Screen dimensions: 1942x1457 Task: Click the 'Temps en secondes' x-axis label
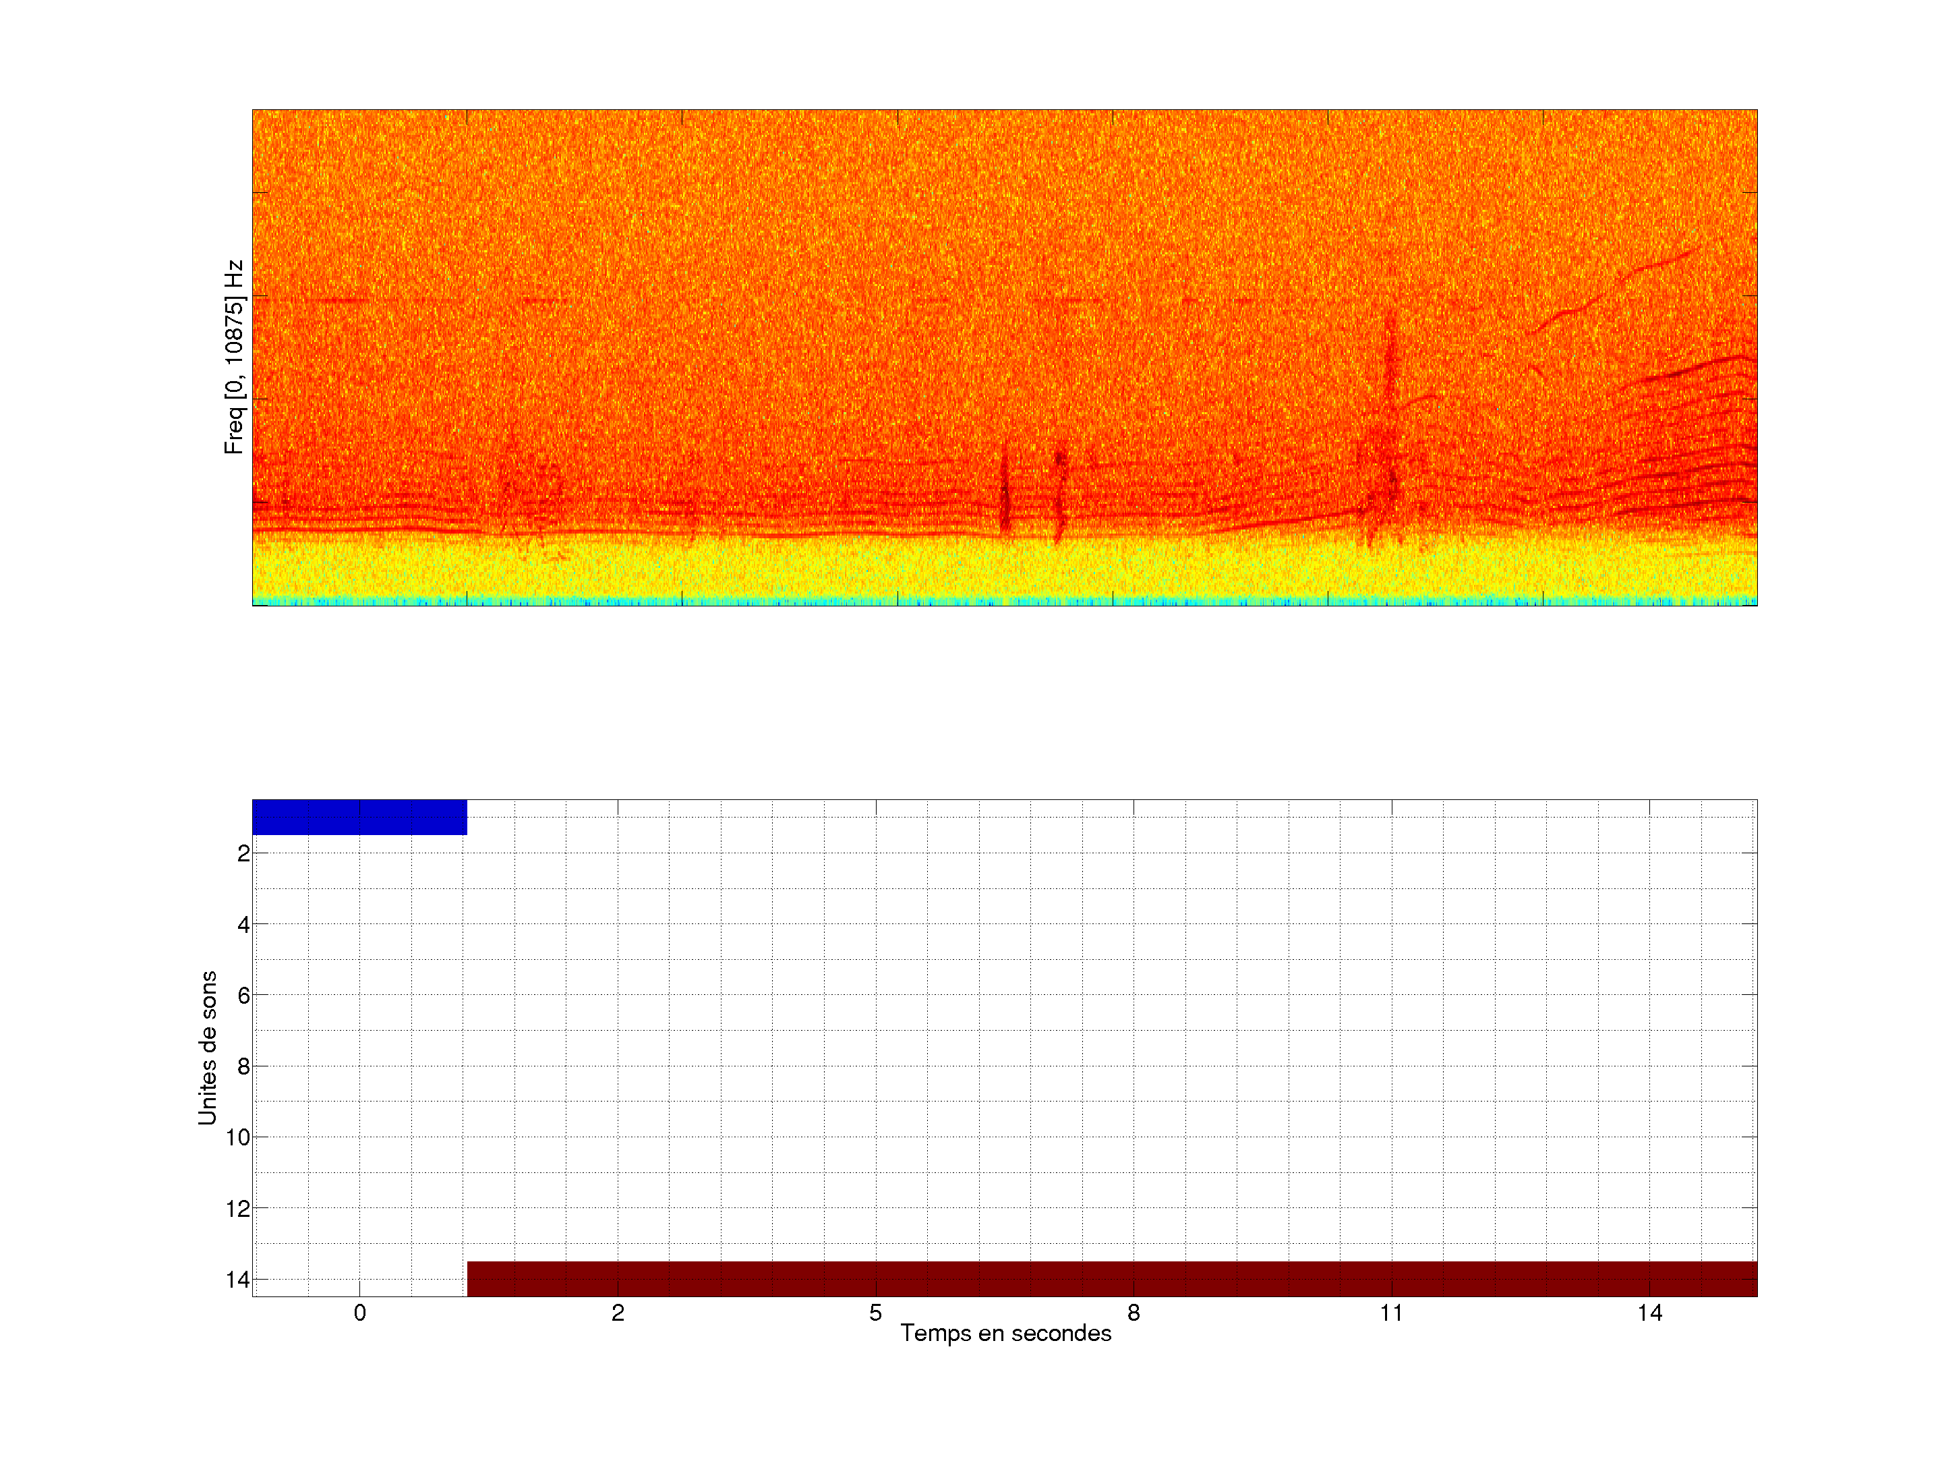(x=1005, y=1333)
